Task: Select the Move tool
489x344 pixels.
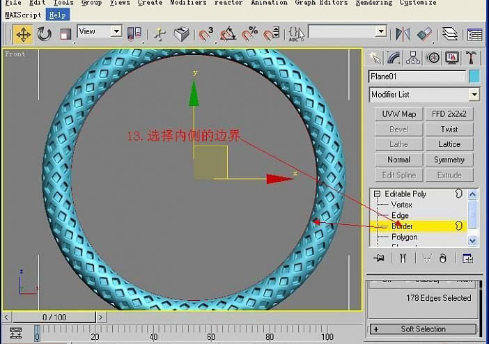Action: [x=23, y=34]
